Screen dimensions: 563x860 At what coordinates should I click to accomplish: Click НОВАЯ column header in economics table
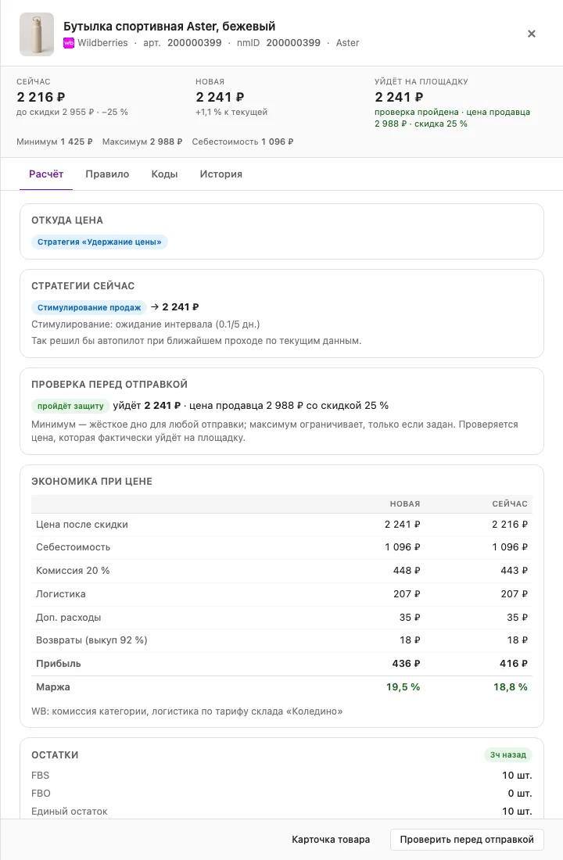click(x=405, y=503)
